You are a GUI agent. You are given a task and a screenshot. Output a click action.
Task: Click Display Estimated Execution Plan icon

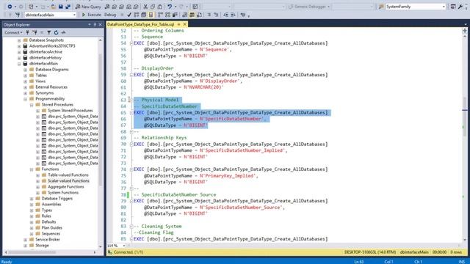tap(137, 15)
